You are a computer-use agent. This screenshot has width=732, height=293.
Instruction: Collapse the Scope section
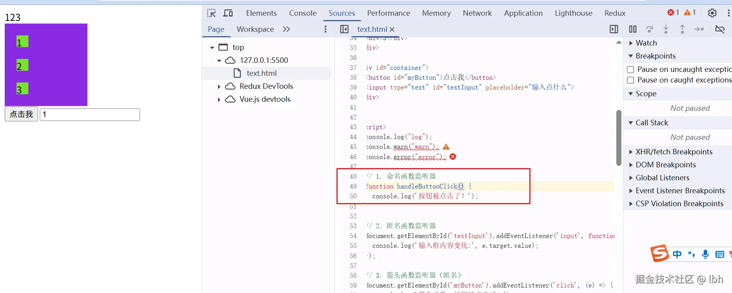[x=631, y=93]
